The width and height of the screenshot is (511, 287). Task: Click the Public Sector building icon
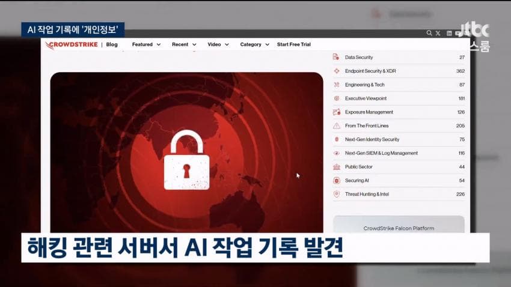click(336, 166)
